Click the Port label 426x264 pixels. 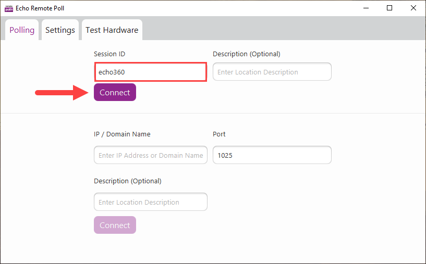(219, 134)
